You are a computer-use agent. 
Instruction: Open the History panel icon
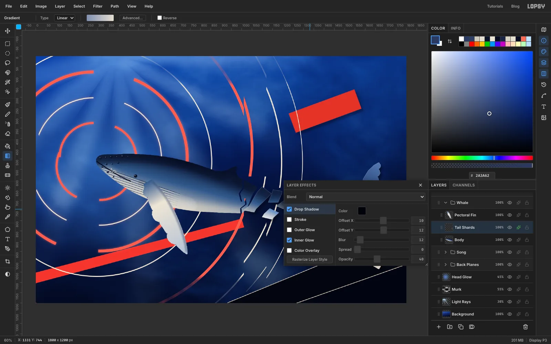point(544,85)
